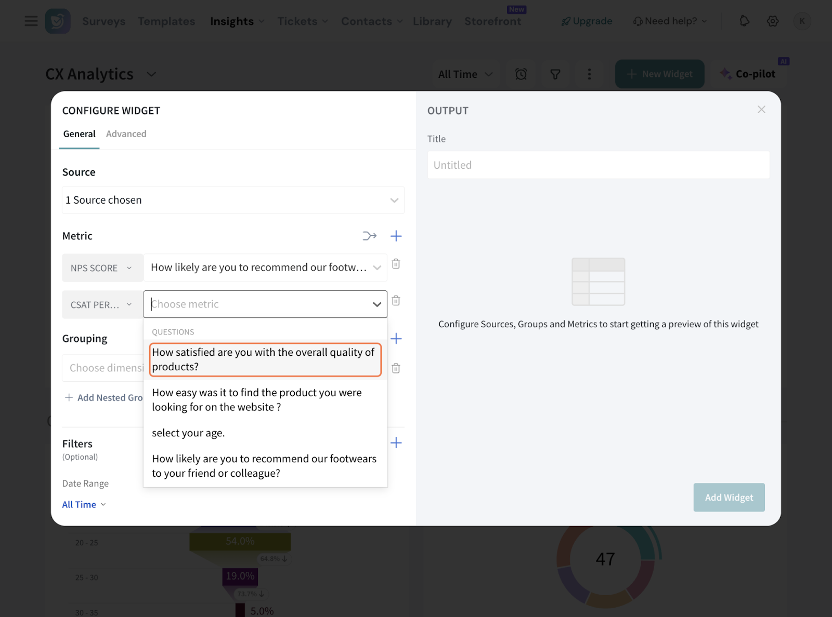Open the hamburger navigation menu
This screenshot has height=617, width=832.
[x=31, y=21]
